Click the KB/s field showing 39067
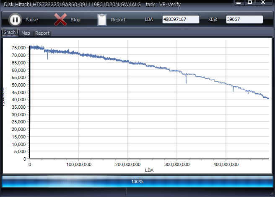The width and height of the screenshot is (275, 197). pyautogui.click(x=244, y=19)
